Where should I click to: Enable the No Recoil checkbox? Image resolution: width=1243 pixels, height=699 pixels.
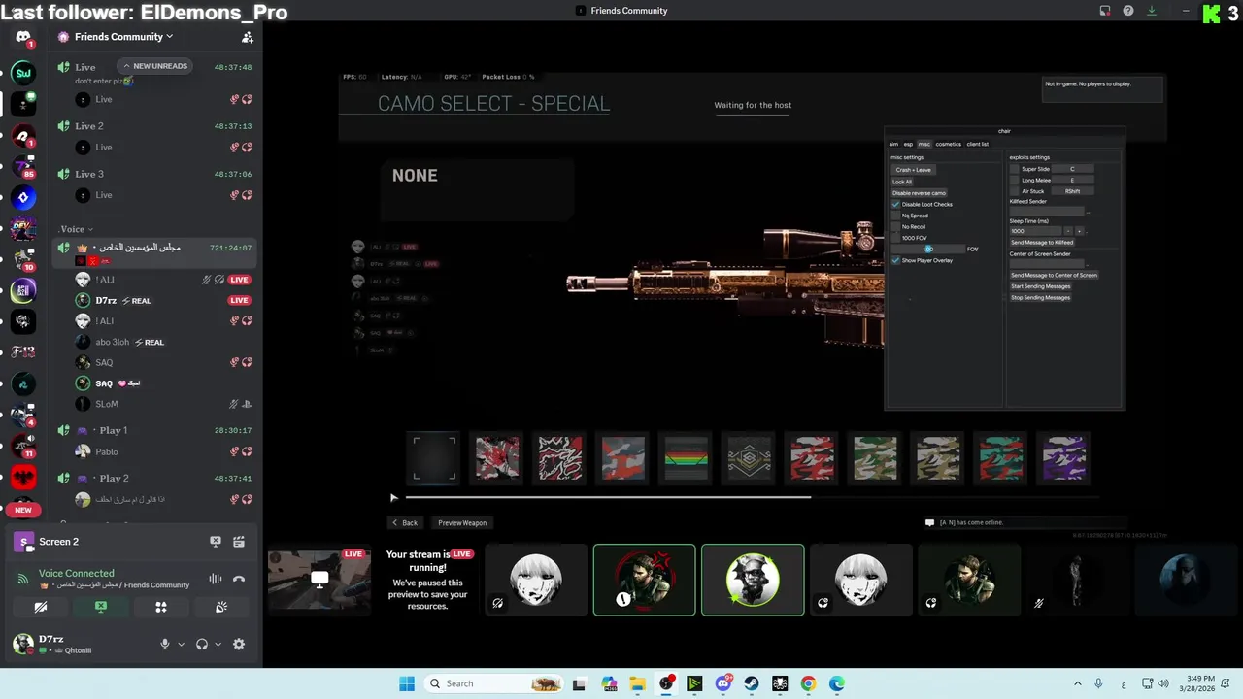tap(895, 226)
